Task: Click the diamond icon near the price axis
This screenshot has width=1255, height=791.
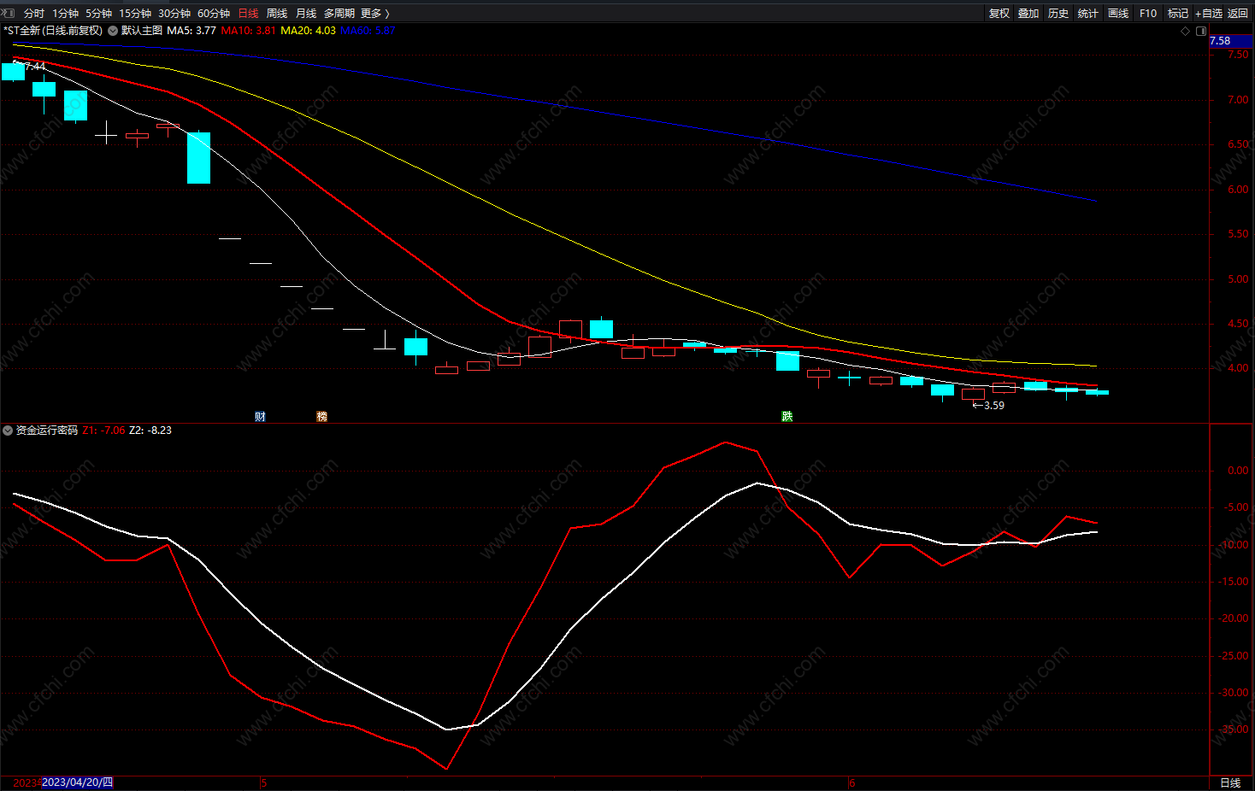Action: pyautogui.click(x=1185, y=31)
